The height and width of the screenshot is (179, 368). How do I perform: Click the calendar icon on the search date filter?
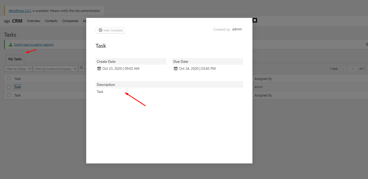pyautogui.click(x=81, y=68)
